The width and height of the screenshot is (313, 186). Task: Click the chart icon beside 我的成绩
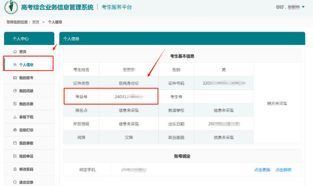click(15, 91)
